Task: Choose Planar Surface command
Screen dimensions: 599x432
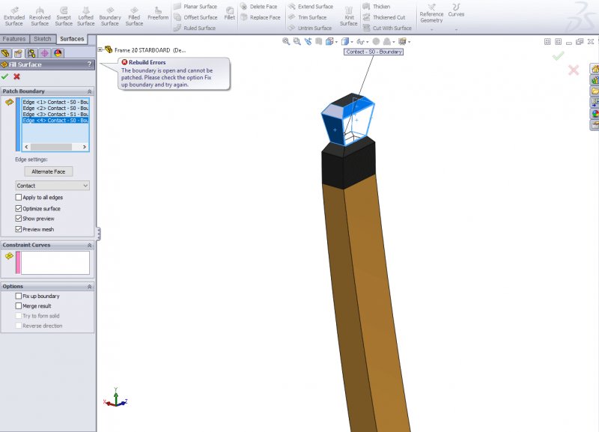Action: click(x=195, y=7)
